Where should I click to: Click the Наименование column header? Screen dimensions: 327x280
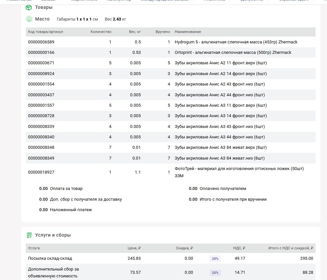188,32
